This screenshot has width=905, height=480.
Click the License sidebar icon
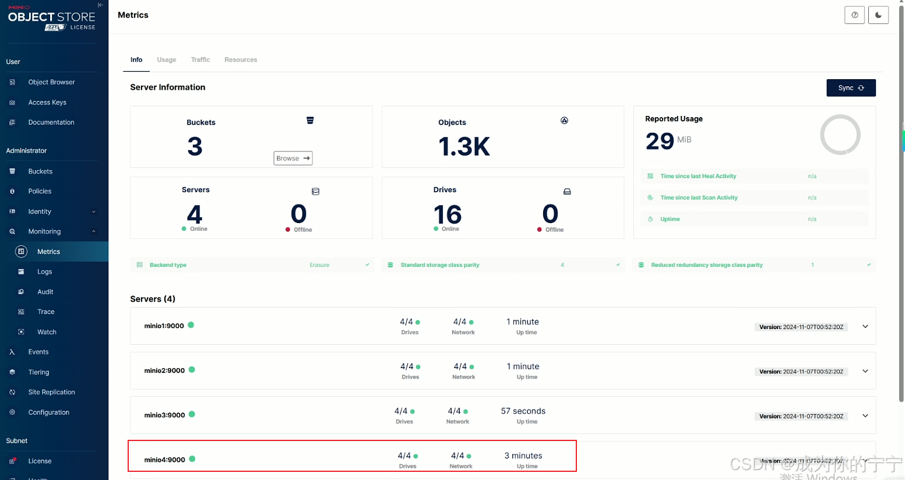(12, 461)
